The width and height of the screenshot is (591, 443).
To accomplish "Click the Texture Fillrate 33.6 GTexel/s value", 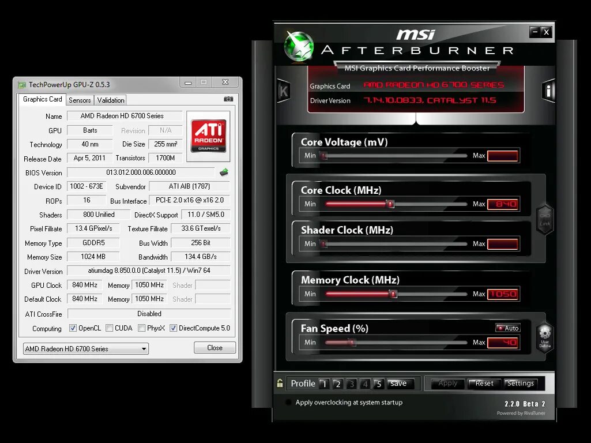I will [x=201, y=228].
